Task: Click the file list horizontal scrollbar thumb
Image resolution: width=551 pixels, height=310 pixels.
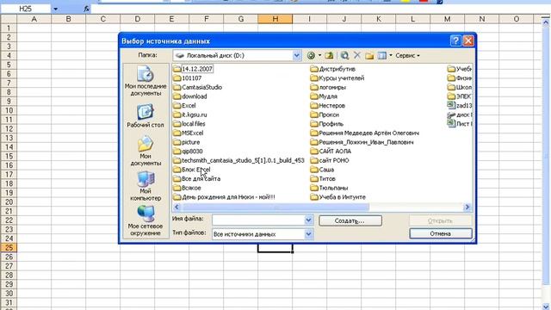Action: pyautogui.click(x=275, y=207)
